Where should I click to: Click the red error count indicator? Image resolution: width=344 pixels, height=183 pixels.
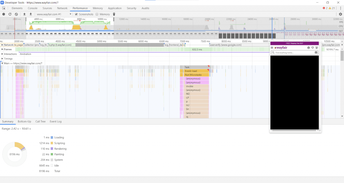[325, 8]
